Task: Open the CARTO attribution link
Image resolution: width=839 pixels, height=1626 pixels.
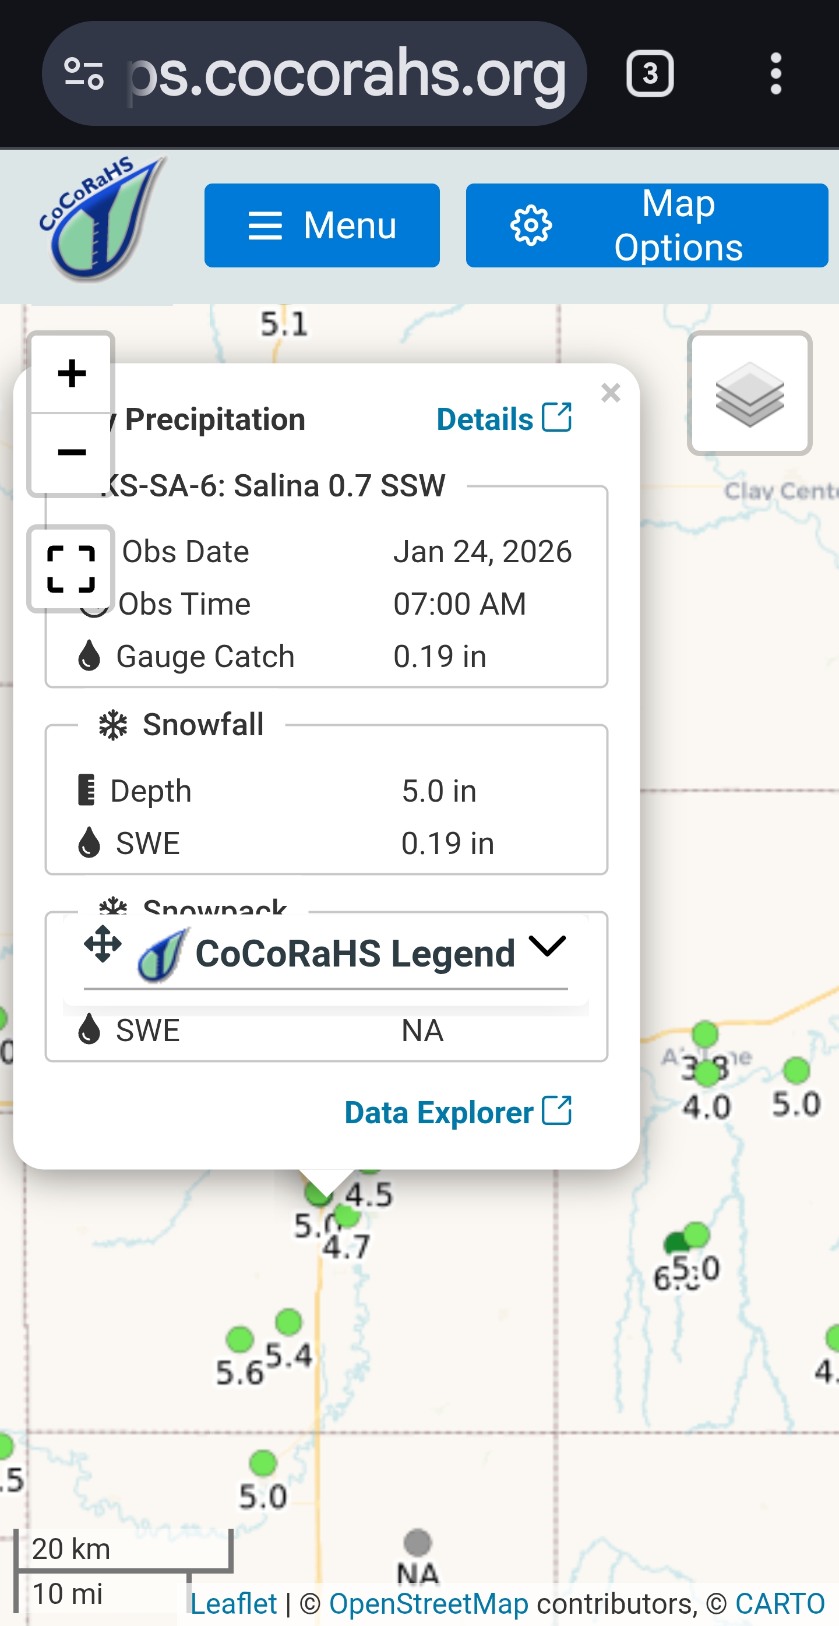Action: pyautogui.click(x=780, y=1603)
